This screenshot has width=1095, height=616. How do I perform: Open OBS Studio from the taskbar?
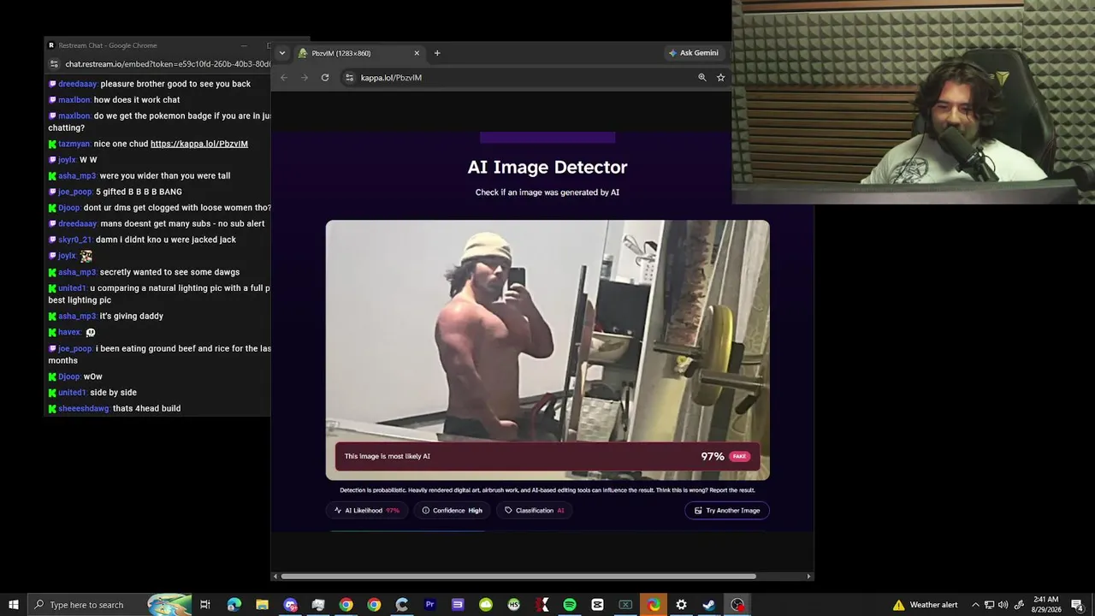click(737, 605)
